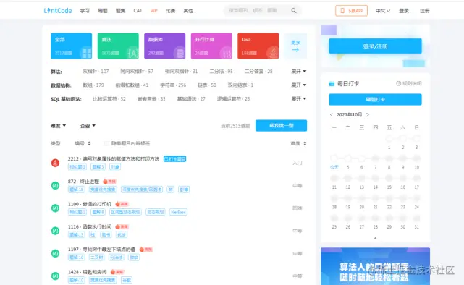Screen dimensions: 464x285
Task: Open the company filter dropdown
Action: [88, 126]
